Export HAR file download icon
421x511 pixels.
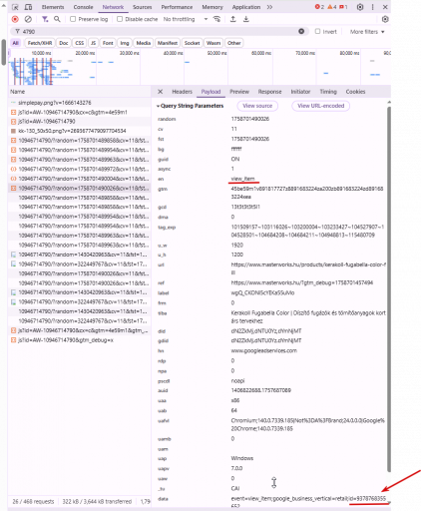coord(246,19)
